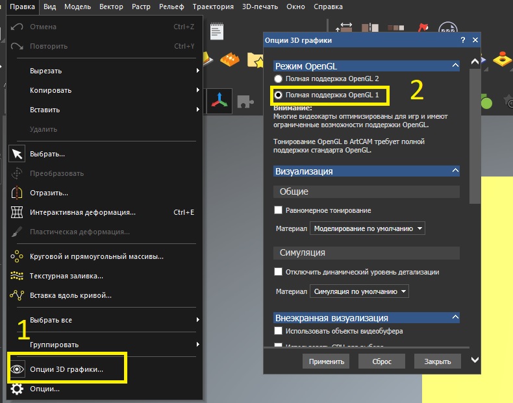Image resolution: width=513 pixels, height=403 pixels.
Task: Click the Круговой и прямоугольный массивы icon
Action: 17,256
